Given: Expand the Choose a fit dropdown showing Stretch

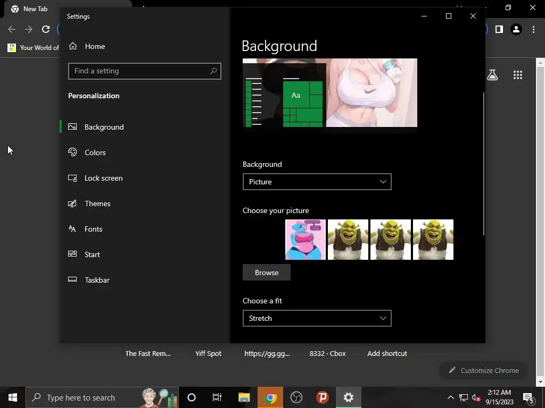Looking at the screenshot, I should [x=317, y=318].
